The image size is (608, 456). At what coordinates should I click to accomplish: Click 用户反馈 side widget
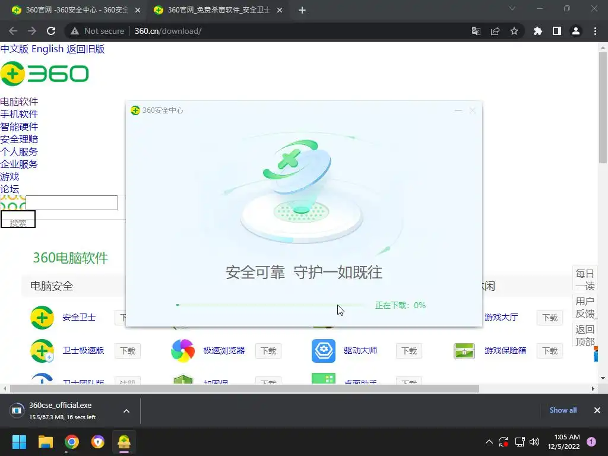click(x=585, y=307)
